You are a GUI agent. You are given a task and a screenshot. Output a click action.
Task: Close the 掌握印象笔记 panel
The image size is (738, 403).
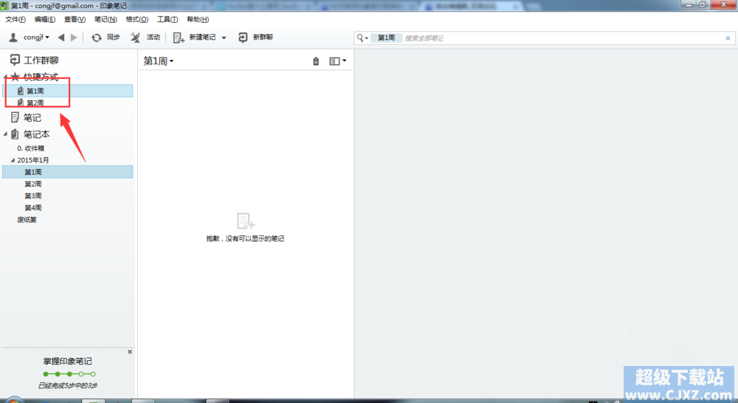tap(130, 351)
